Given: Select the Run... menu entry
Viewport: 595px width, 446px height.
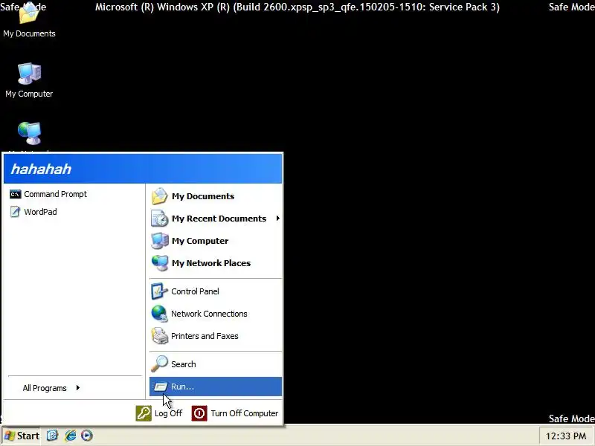Looking at the screenshot, I should pos(216,387).
